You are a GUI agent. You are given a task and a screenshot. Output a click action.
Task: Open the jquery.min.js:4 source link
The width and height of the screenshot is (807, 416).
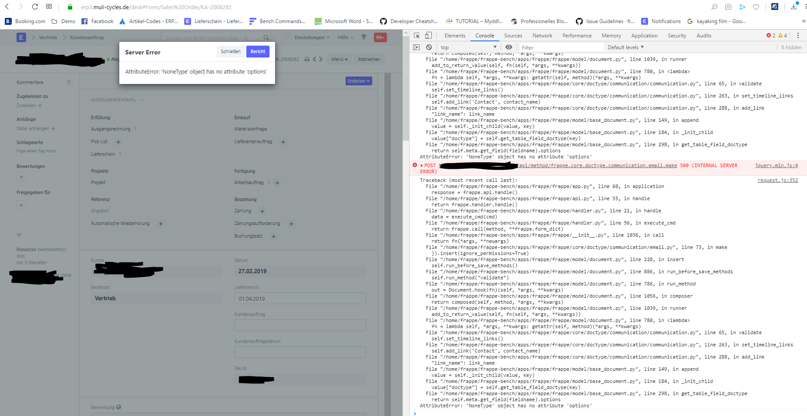[777, 165]
